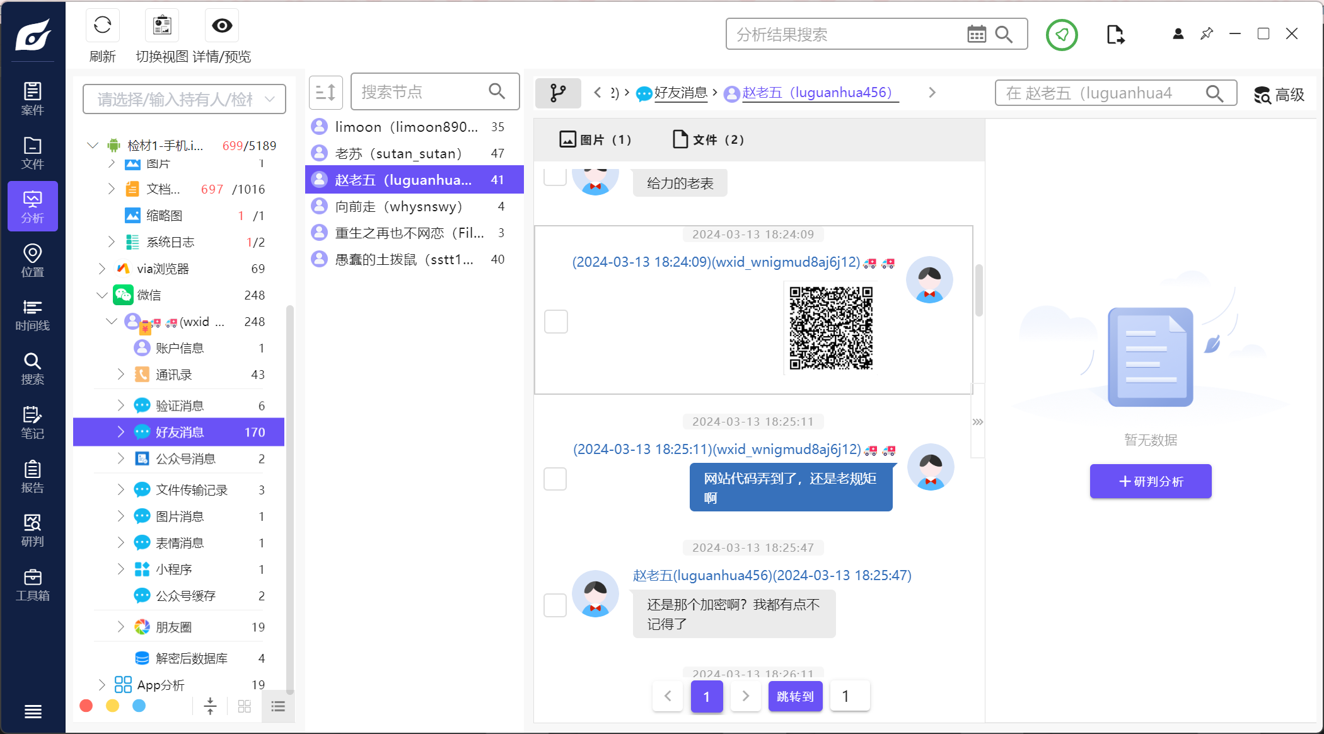The image size is (1324, 734).
Task: Check the 网站代码弄到了 message checkbox
Action: click(x=555, y=479)
